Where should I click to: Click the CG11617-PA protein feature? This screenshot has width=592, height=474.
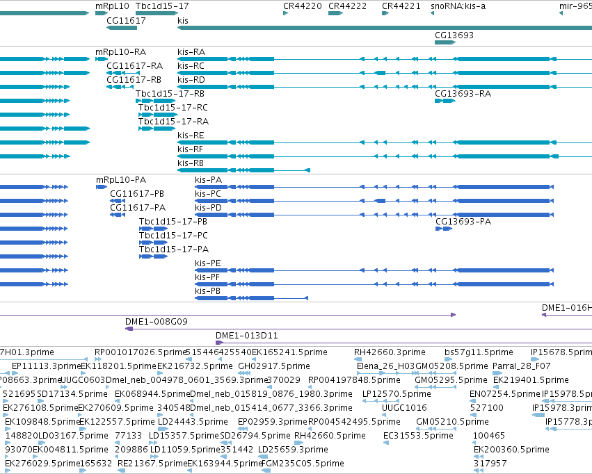point(118,215)
